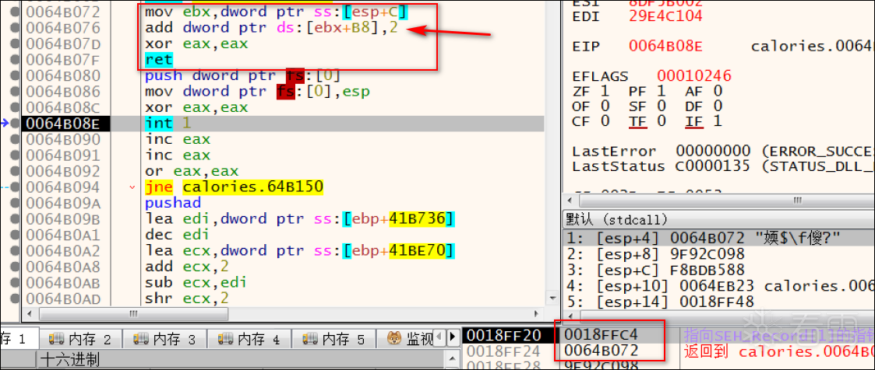
Task: Click the EFLAGS value 00010246
Action: tap(694, 75)
